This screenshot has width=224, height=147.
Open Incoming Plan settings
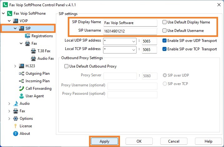tap(37, 81)
